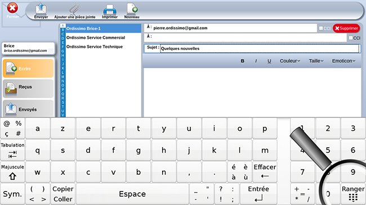Viewport: 366px width, 205px height.
Task: Tap the letter e key
Action: click(x=88, y=129)
